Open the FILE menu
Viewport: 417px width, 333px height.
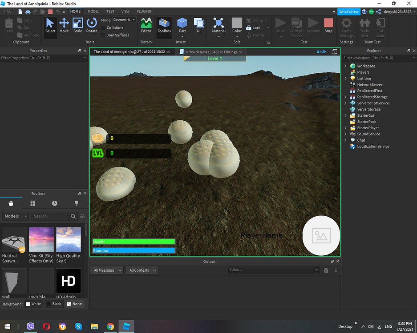pos(8,12)
